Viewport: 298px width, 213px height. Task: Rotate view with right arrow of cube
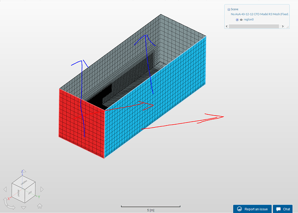[42, 189]
